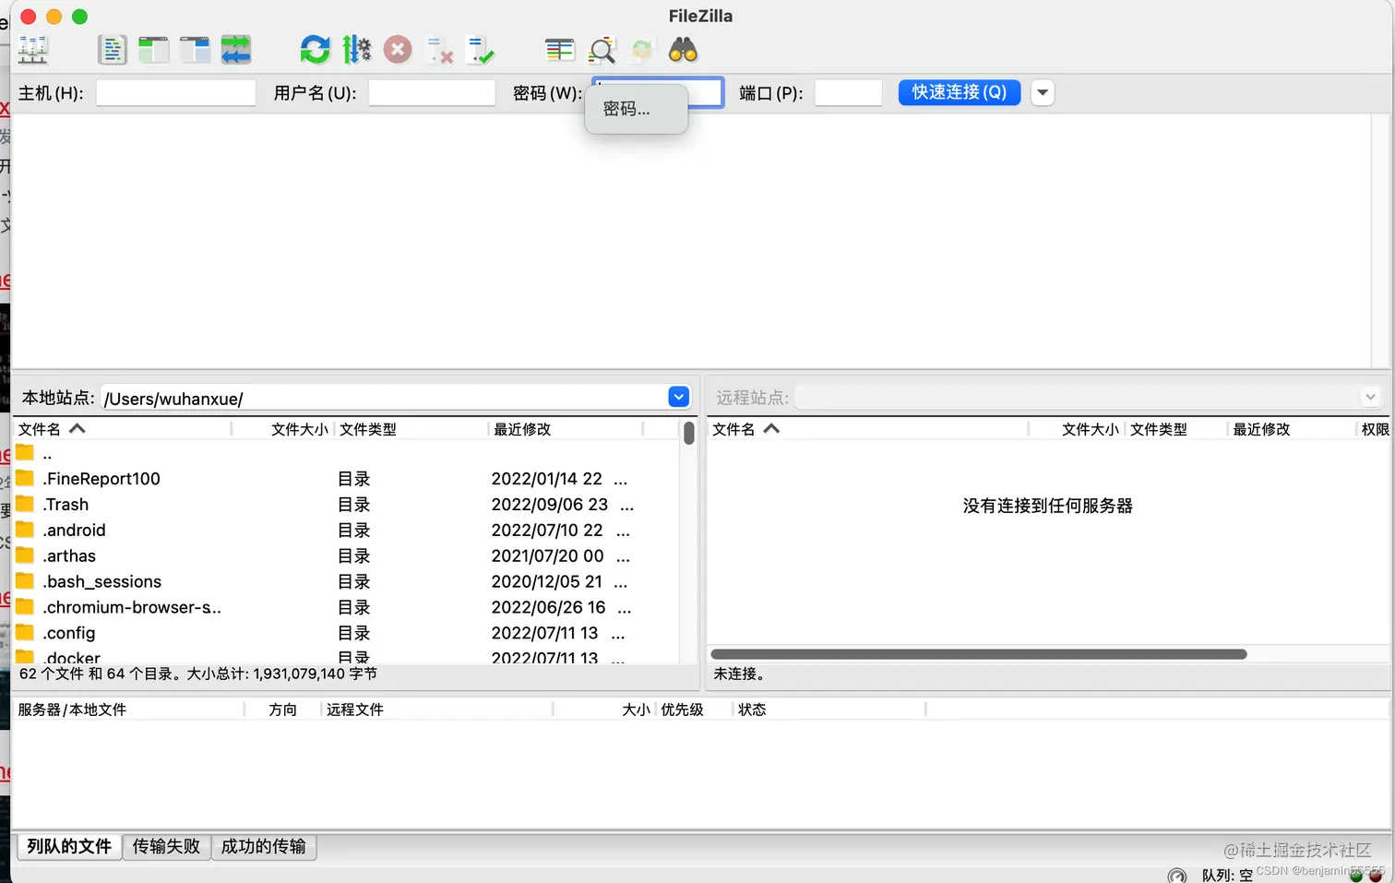Switch to the 列队的文件 tab

(69, 846)
